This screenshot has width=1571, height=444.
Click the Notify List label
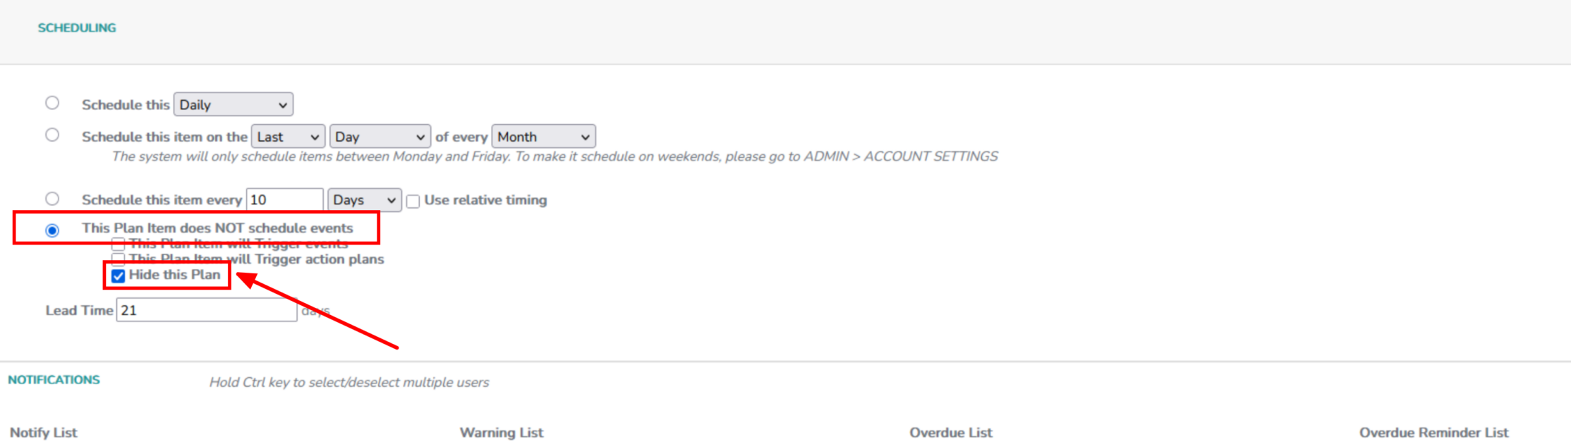tap(44, 433)
